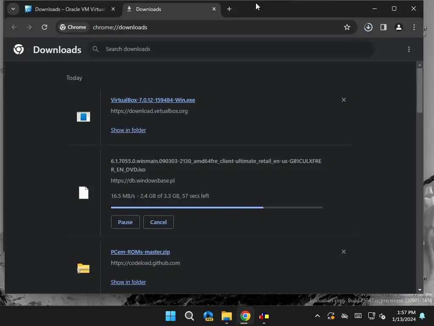Click the Chrome site info chip
Image resolution: width=434 pixels, height=326 pixels.
click(73, 27)
